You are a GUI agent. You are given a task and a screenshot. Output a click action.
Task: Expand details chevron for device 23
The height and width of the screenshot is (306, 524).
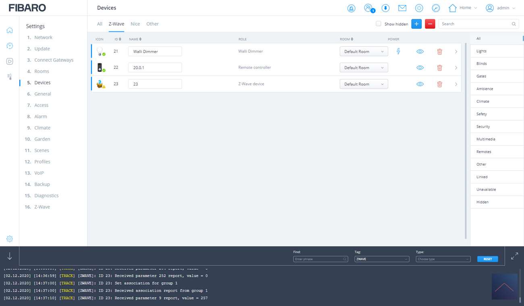tap(456, 84)
